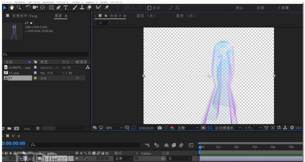Open the 50% magnification dropdown

(x=113, y=128)
